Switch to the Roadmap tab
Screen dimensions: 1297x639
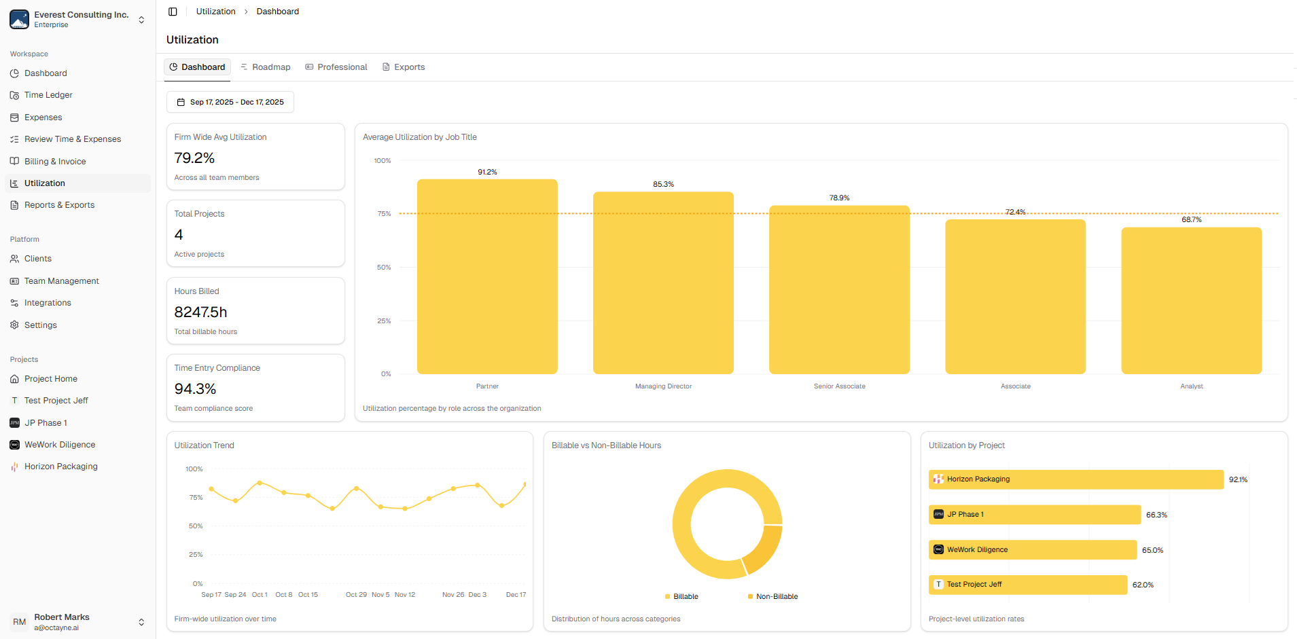click(x=265, y=67)
